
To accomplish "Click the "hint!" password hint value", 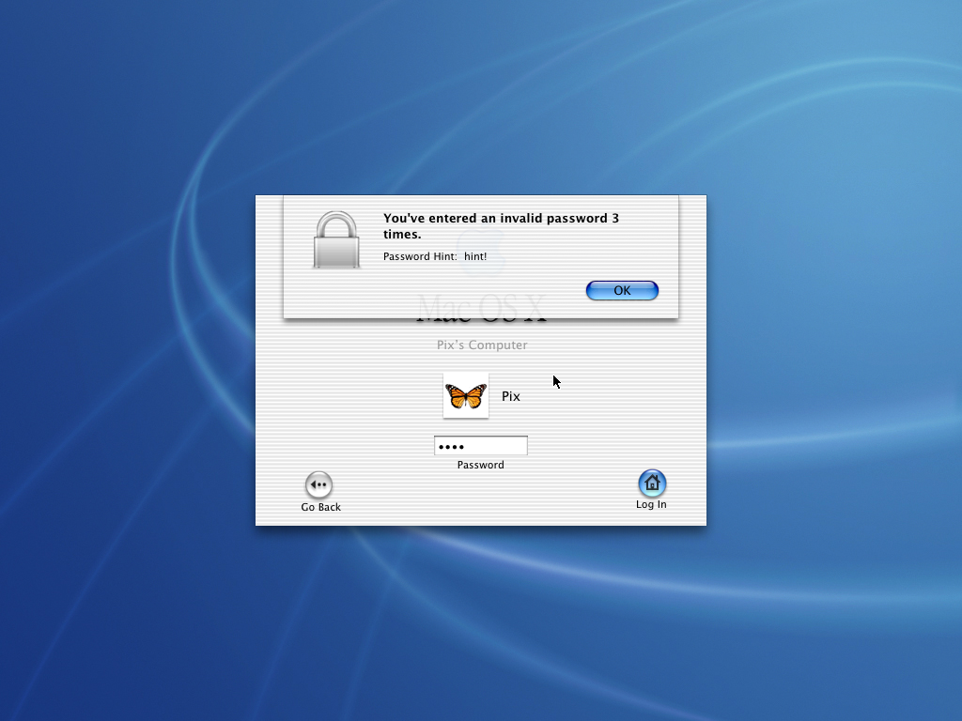I will pyautogui.click(x=475, y=256).
